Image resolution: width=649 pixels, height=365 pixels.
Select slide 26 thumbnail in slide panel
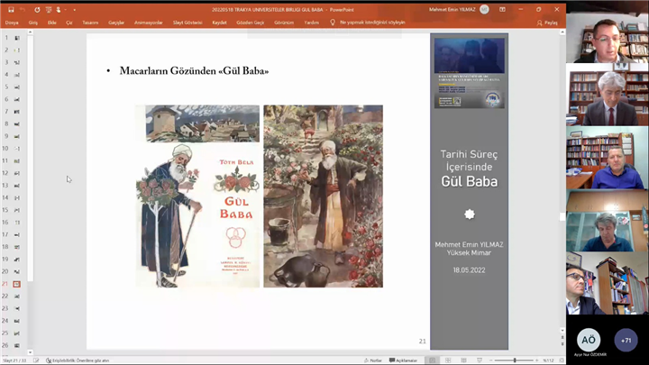[x=17, y=345]
